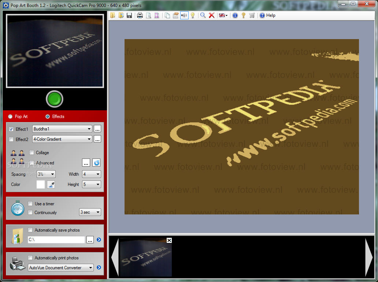
Task: Enable Automatically print photos checkbox
Action: 30,258
